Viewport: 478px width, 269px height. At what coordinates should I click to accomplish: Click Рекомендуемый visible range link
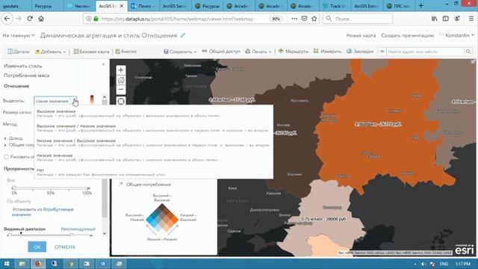(78, 229)
